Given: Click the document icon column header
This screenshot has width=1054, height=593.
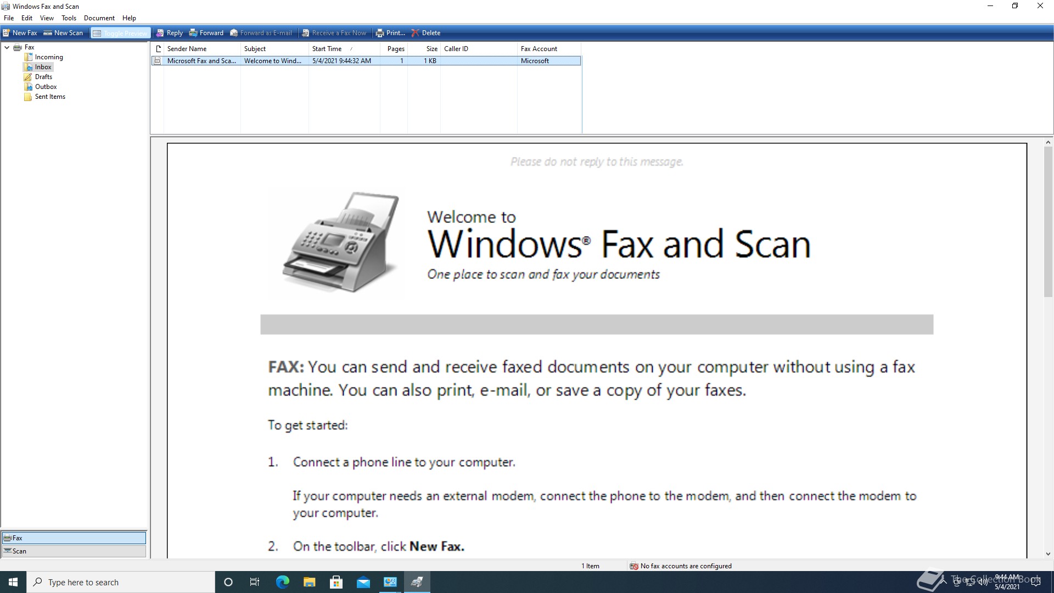Looking at the screenshot, I should (158, 49).
